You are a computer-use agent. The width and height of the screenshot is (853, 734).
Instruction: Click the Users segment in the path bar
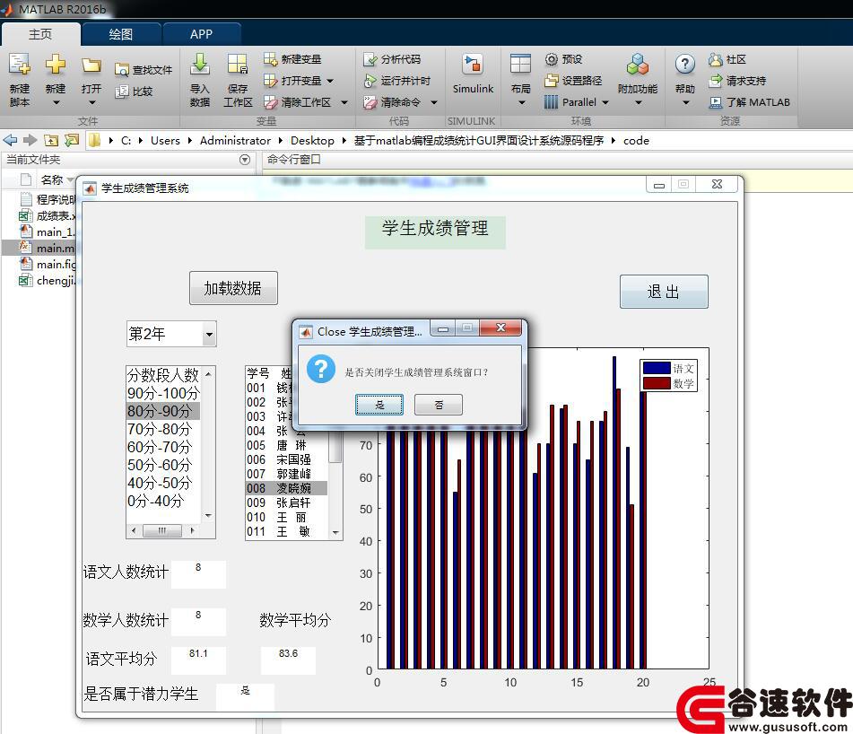[165, 140]
